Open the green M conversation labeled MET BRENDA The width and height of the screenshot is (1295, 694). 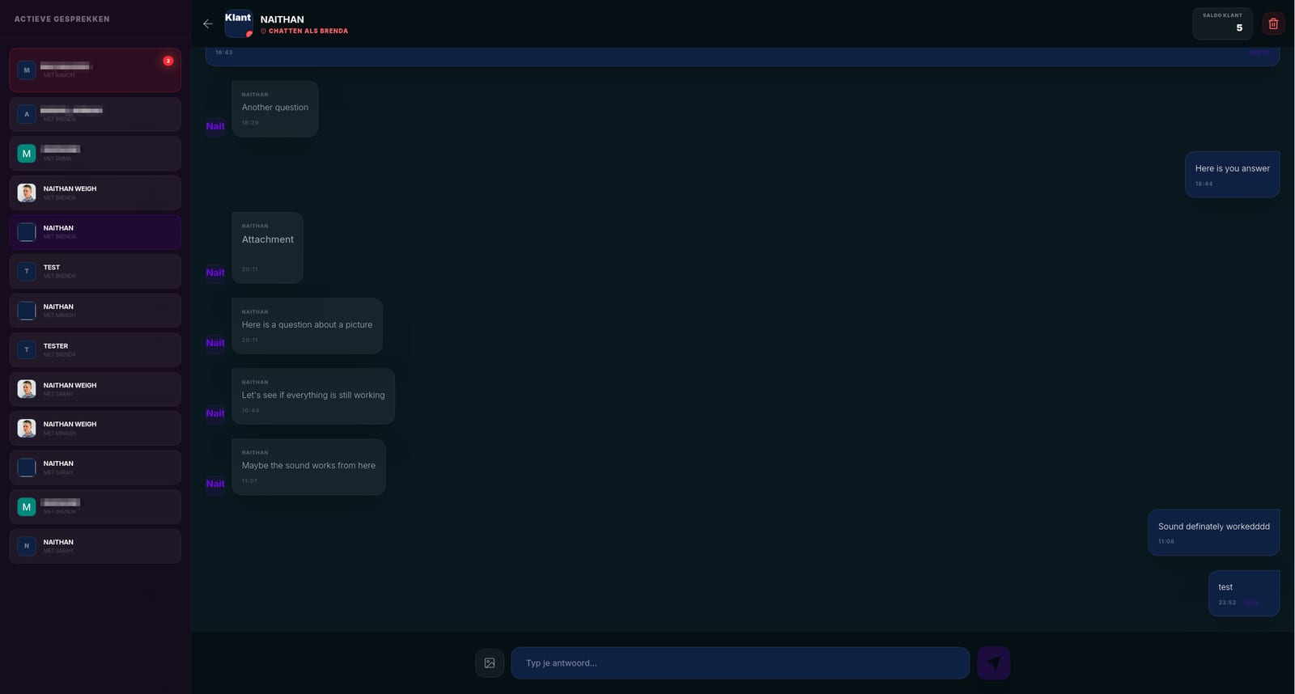click(95, 507)
